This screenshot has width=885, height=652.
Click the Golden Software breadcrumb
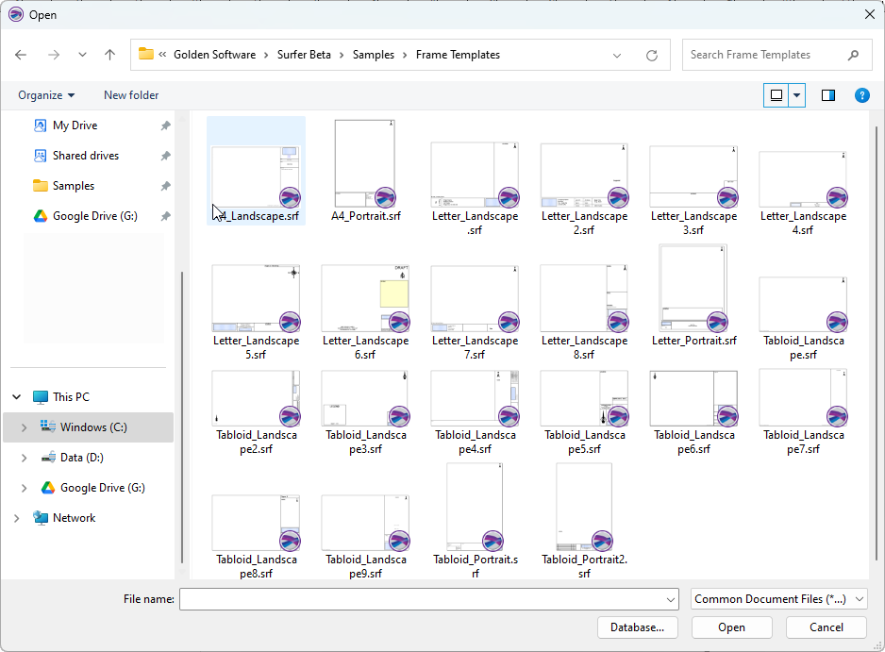[214, 55]
